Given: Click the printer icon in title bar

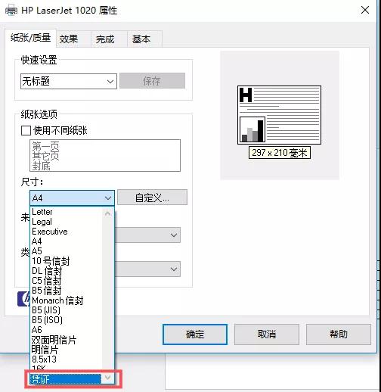Looking at the screenshot, I should coord(11,11).
